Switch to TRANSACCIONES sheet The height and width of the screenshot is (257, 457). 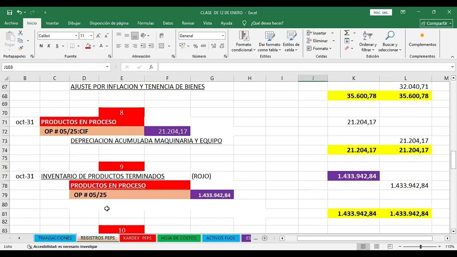click(55, 238)
